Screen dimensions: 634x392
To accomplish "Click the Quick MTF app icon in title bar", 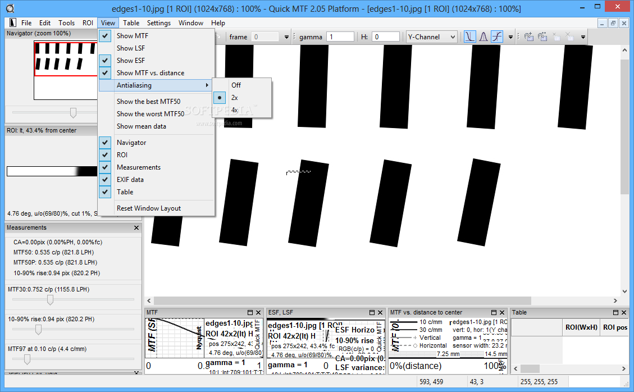I will pyautogui.click(x=10, y=8).
